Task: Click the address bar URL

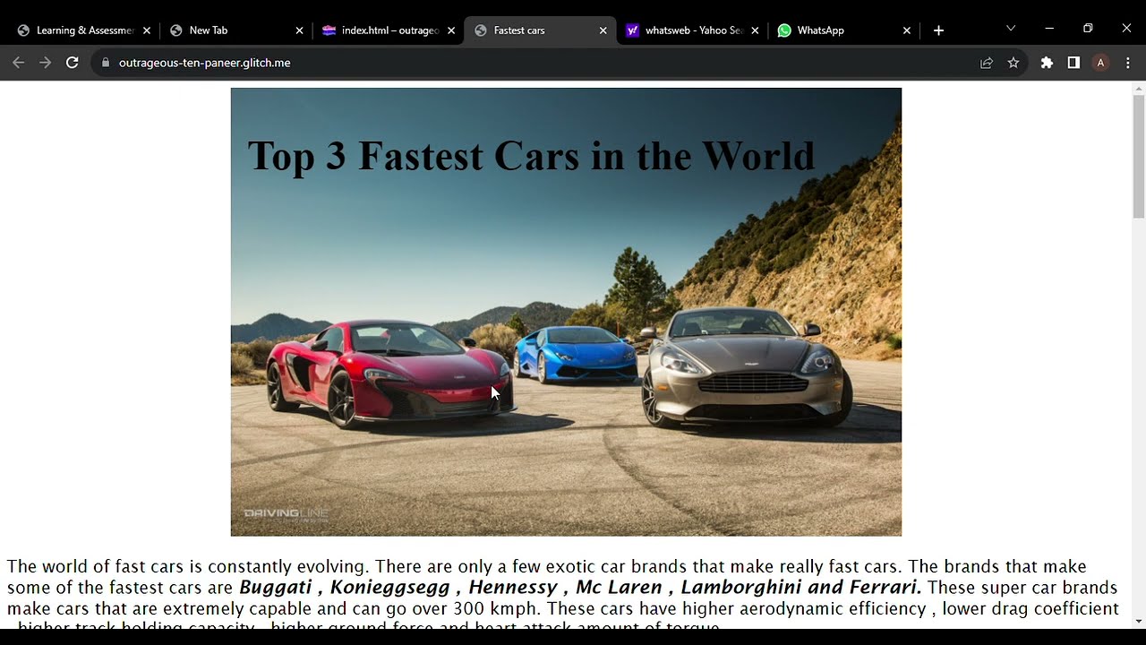Action: point(205,63)
